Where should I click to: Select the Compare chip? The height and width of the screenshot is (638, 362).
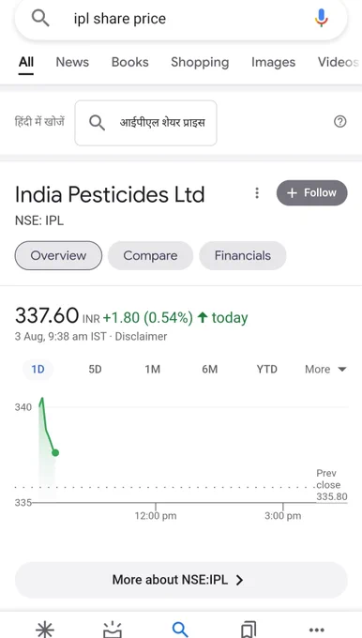point(150,255)
